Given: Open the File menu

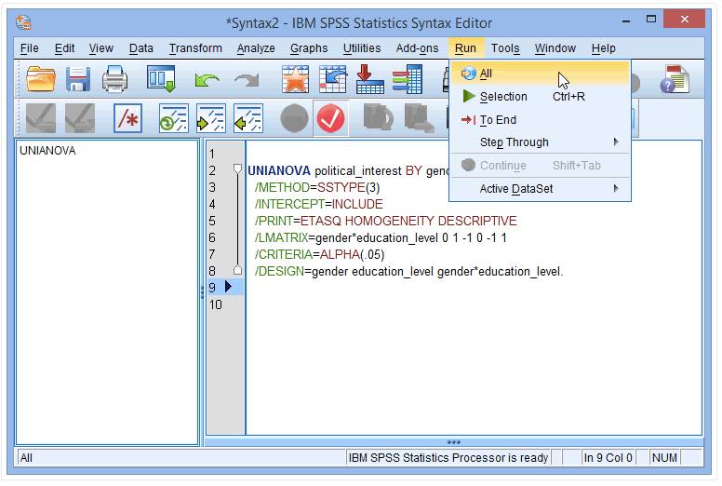Looking at the screenshot, I should pyautogui.click(x=30, y=48).
